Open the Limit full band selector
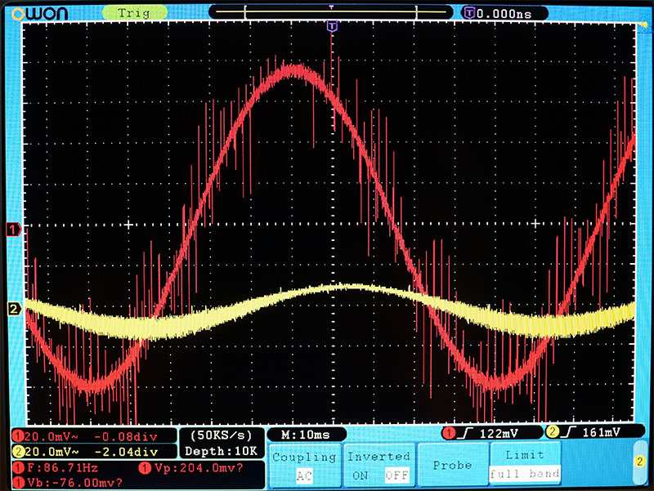Image resolution: width=654 pixels, height=491 pixels. tap(524, 474)
